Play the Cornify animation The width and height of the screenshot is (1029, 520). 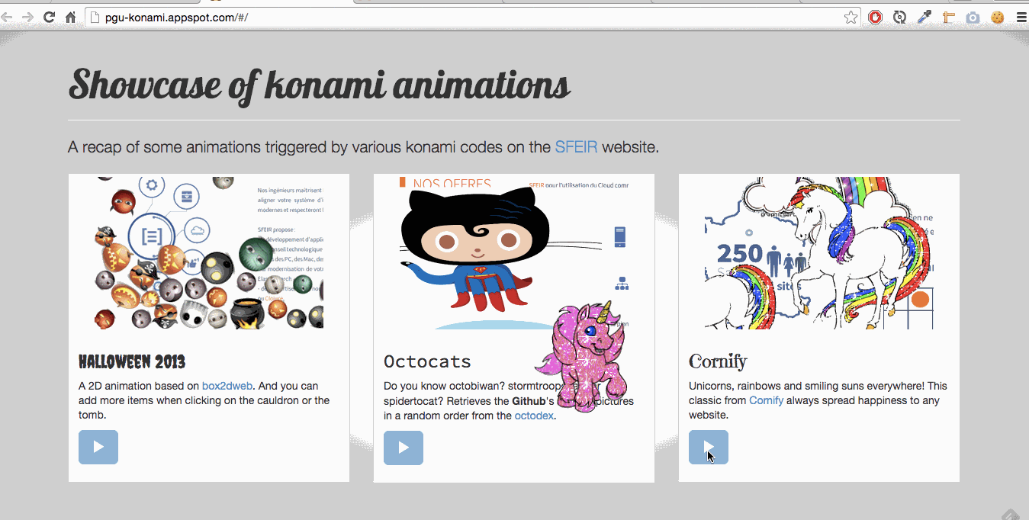tap(709, 447)
